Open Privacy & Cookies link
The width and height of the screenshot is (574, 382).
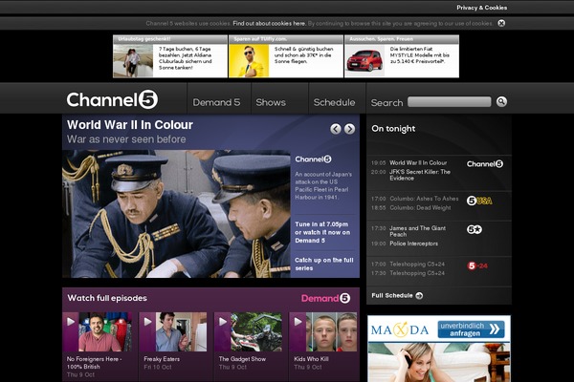click(482, 8)
